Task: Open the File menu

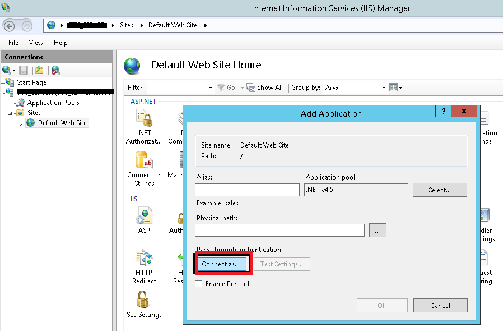Action: coord(13,43)
